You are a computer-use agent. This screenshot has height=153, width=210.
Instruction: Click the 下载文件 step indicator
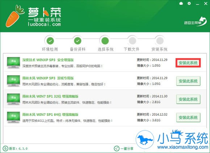click(132, 41)
